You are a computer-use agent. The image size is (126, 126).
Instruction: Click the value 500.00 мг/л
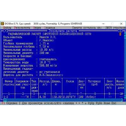pyautogui.click(x=48, y=66)
